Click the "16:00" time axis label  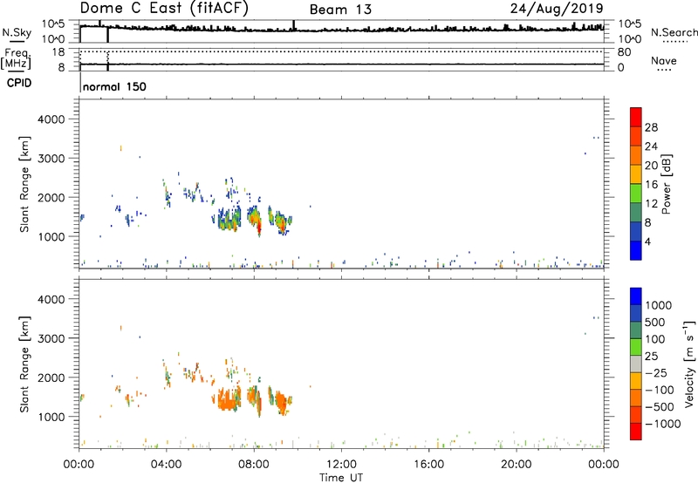coord(428,465)
